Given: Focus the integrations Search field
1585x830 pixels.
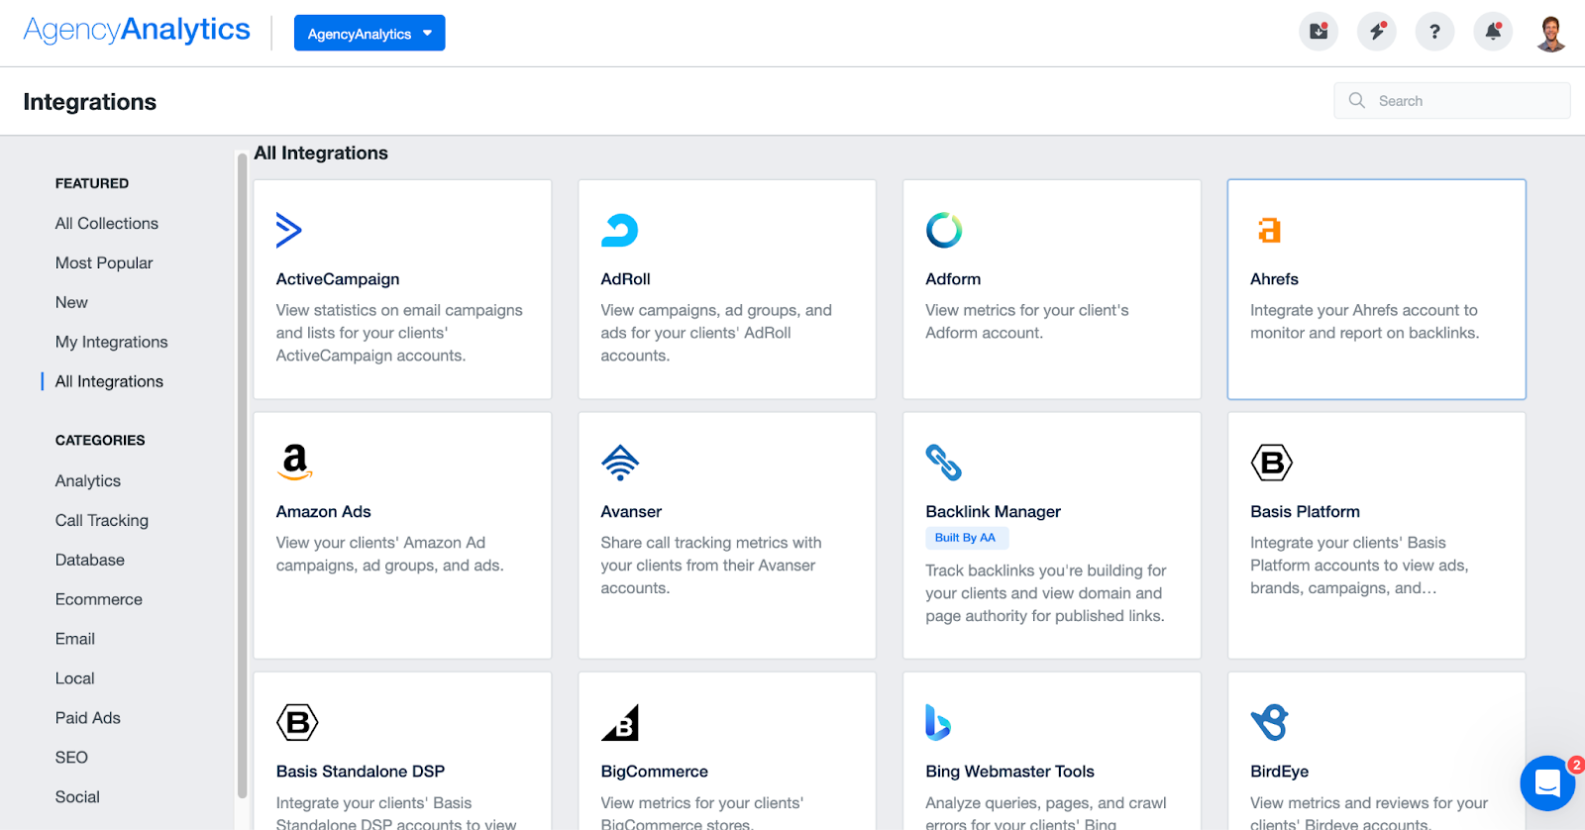Looking at the screenshot, I should (x=1451, y=100).
